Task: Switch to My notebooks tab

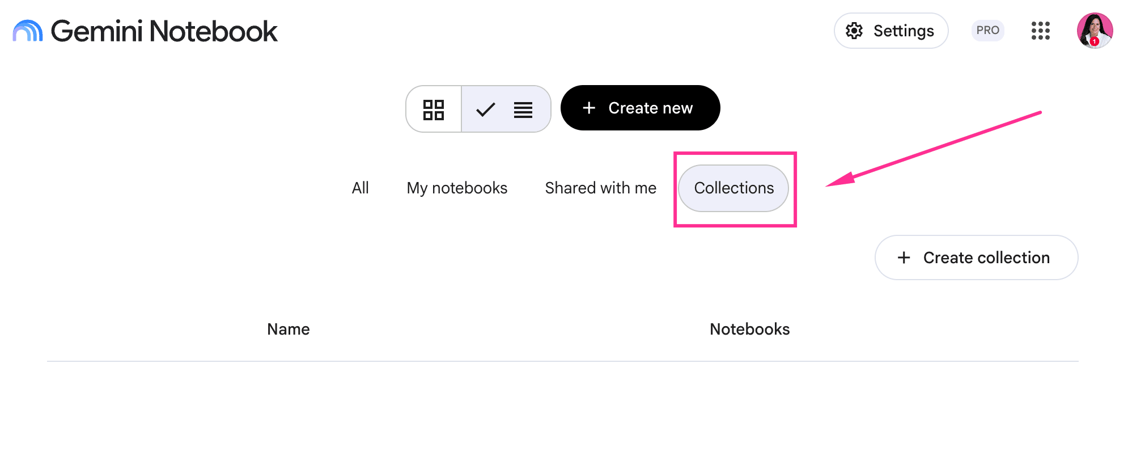Action: 457,188
